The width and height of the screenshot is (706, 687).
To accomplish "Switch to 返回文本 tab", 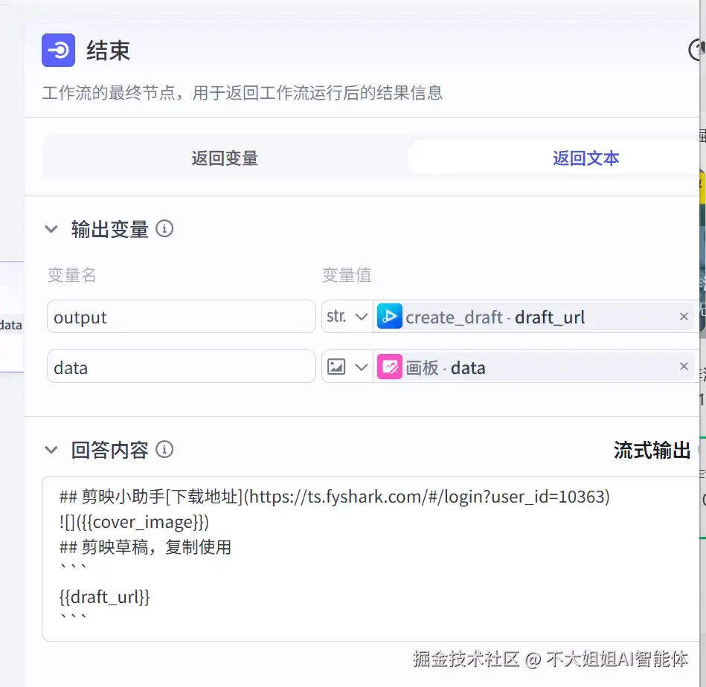I will (585, 158).
